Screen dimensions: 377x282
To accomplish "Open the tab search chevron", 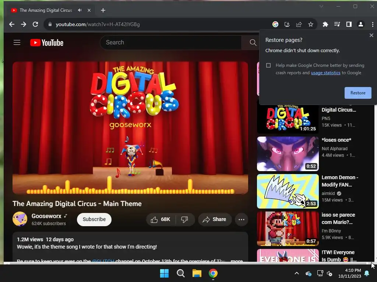I will 321,6.
